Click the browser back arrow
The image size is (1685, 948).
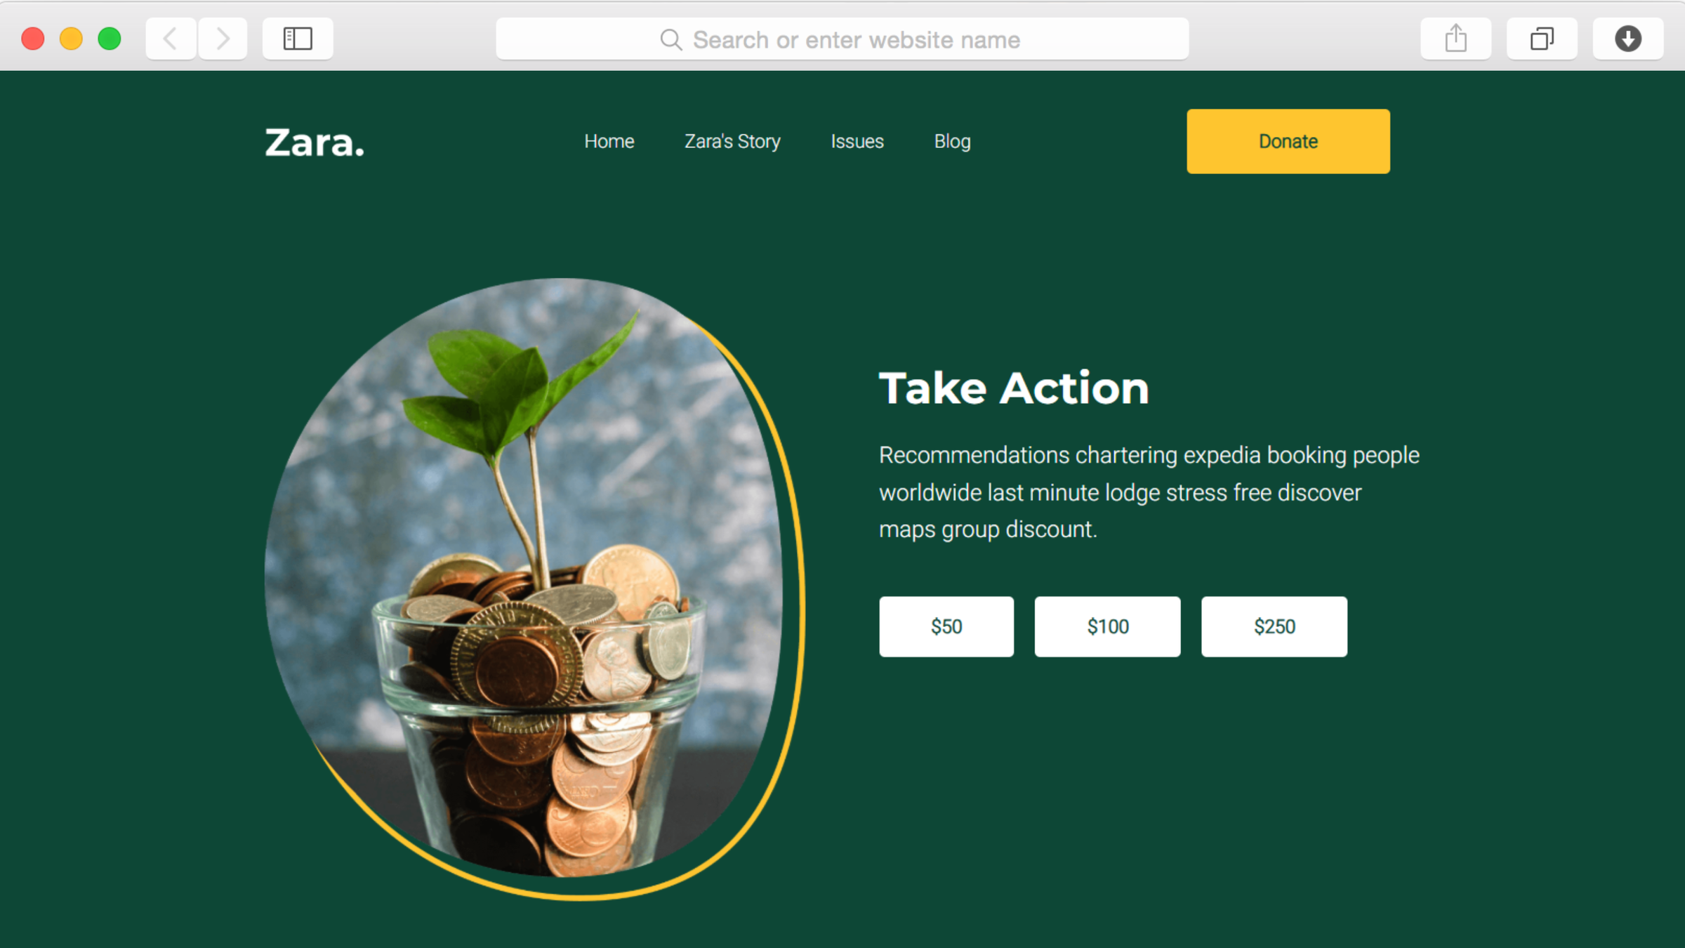171,39
